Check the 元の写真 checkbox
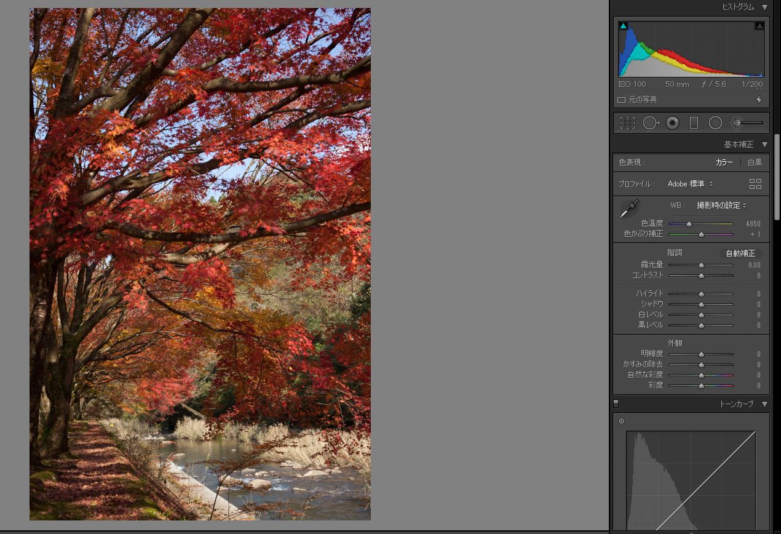Image resolution: width=781 pixels, height=534 pixels. (621, 100)
